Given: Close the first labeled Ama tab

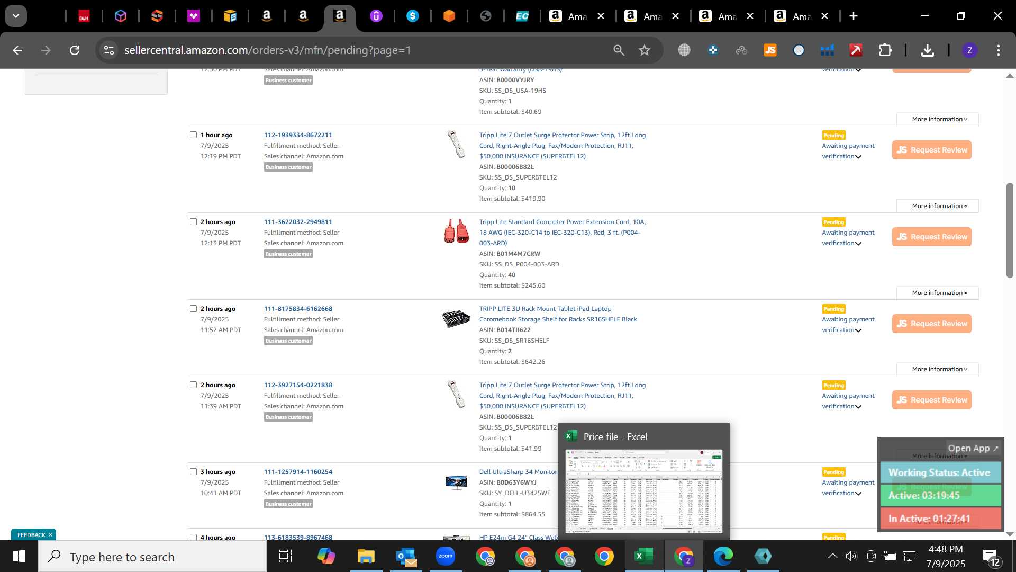Looking at the screenshot, I should 601,16.
